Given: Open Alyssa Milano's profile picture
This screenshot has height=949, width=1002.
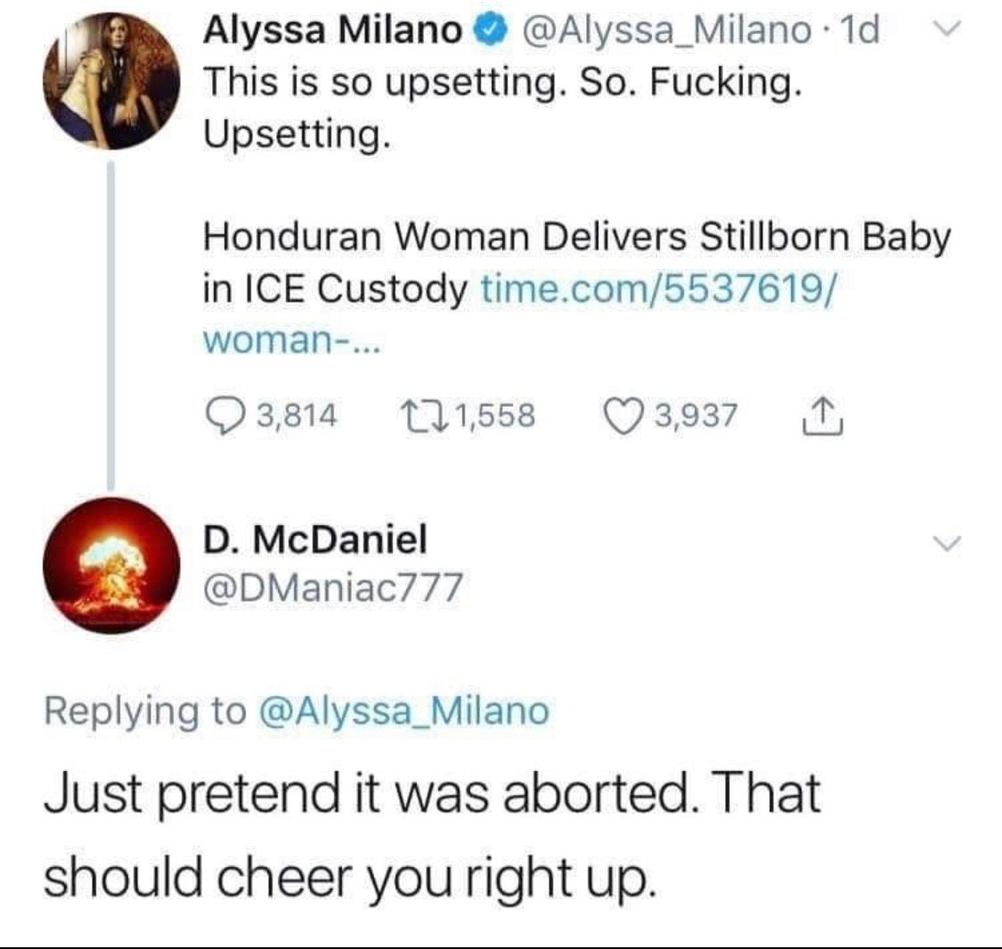Looking at the screenshot, I should (112, 81).
